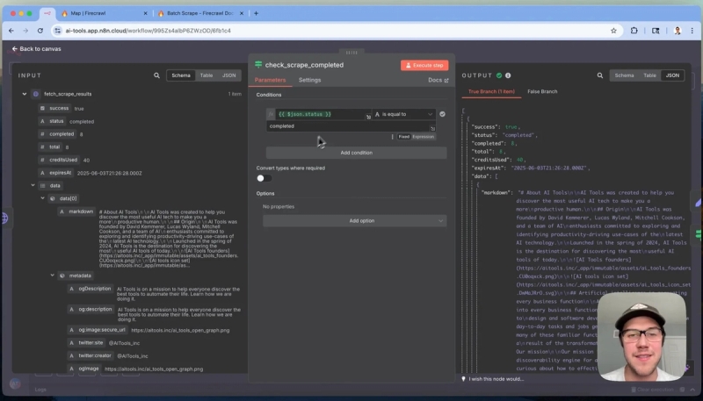Go back using the Back to canvas arrow

(14, 49)
